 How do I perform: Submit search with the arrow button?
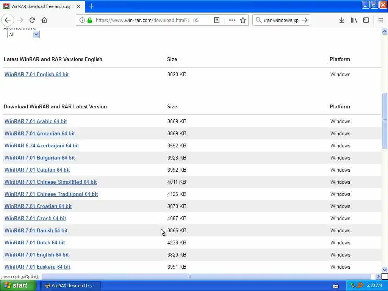tap(305, 20)
